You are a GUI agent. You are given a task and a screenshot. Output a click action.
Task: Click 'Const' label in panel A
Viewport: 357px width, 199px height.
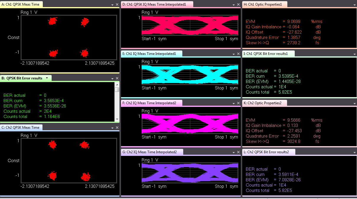[x=14, y=37]
